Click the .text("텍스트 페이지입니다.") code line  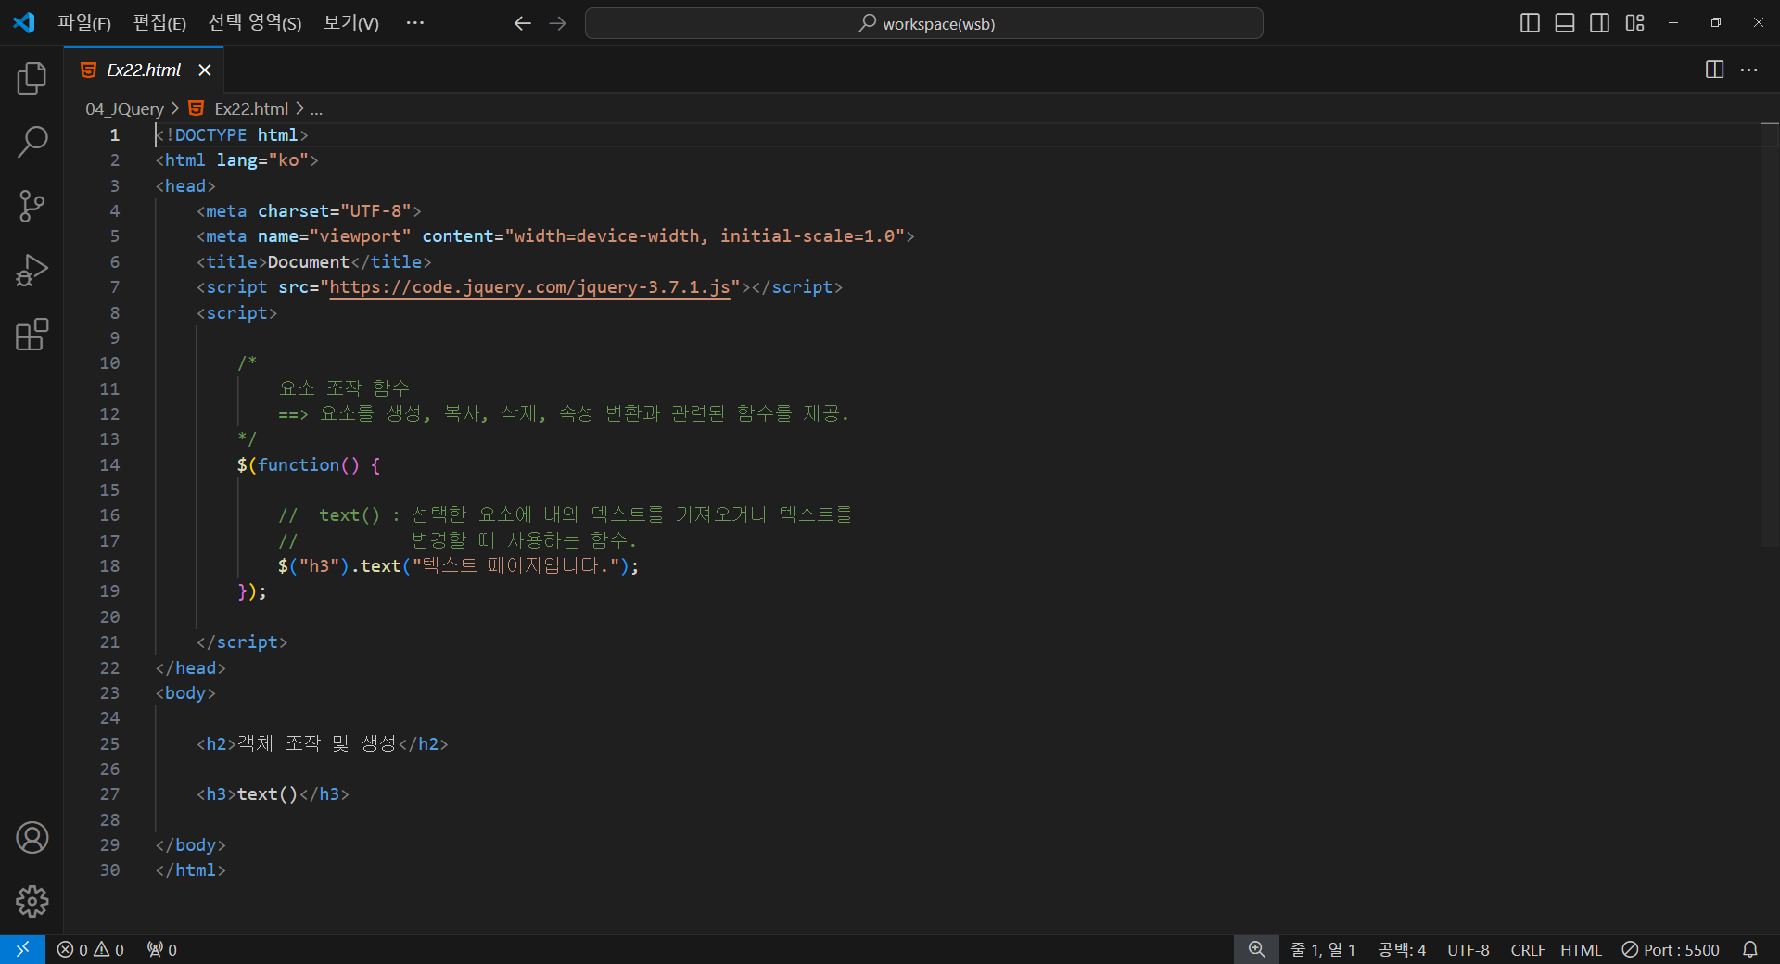click(458, 565)
